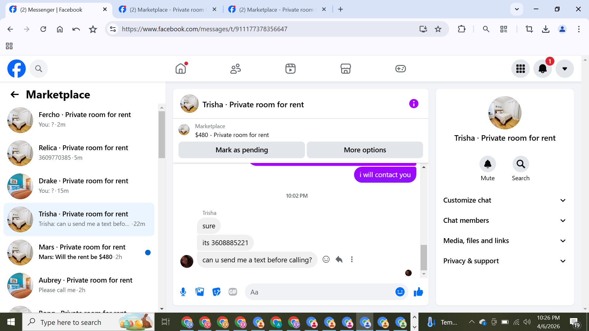Expand Customize chat section
This screenshot has width=589, height=331.
(505, 200)
